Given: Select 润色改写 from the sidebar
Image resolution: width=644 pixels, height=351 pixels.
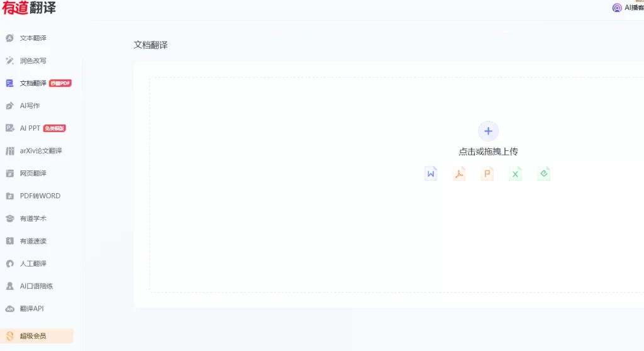Looking at the screenshot, I should (33, 61).
